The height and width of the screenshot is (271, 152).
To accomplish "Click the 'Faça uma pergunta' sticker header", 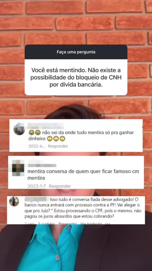I will 76,52.
